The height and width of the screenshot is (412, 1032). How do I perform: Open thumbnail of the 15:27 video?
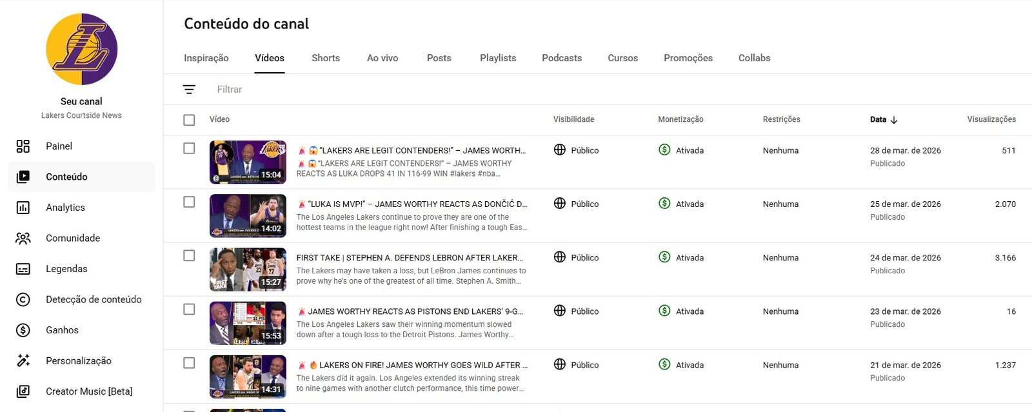[248, 270]
